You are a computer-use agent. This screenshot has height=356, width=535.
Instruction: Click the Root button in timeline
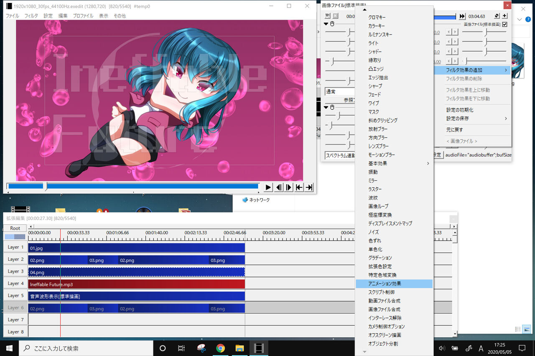coord(15,228)
